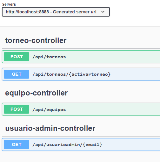Click the blue GET badge for usuarioadmin endpoint

(17, 144)
